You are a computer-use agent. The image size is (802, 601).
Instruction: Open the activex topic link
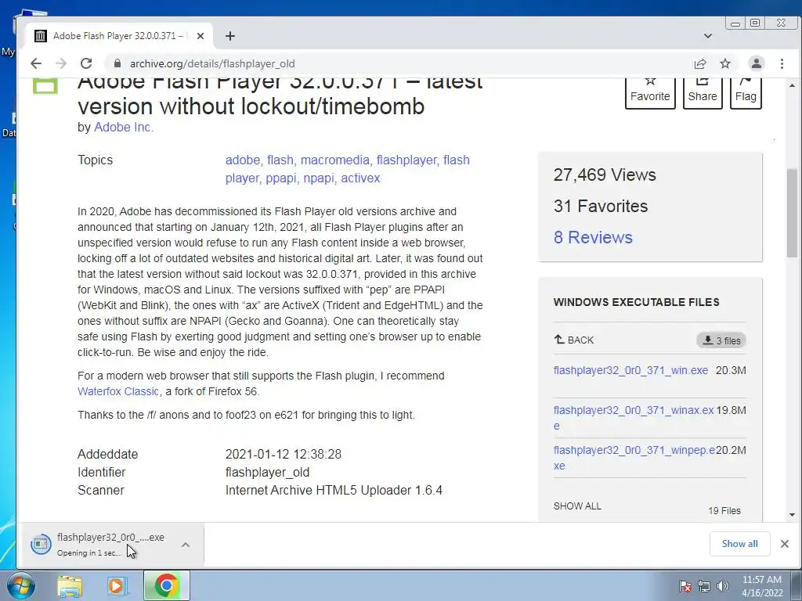click(x=360, y=178)
